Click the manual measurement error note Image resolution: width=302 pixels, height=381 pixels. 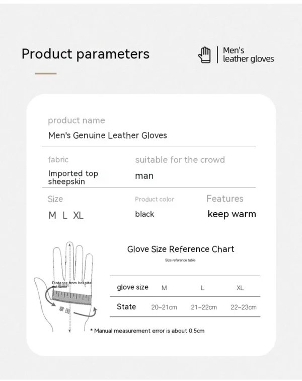(x=147, y=331)
